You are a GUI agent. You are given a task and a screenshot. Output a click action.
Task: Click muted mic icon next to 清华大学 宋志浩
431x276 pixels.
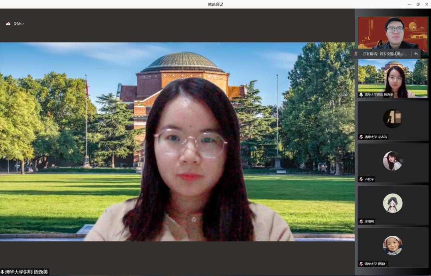point(361,137)
